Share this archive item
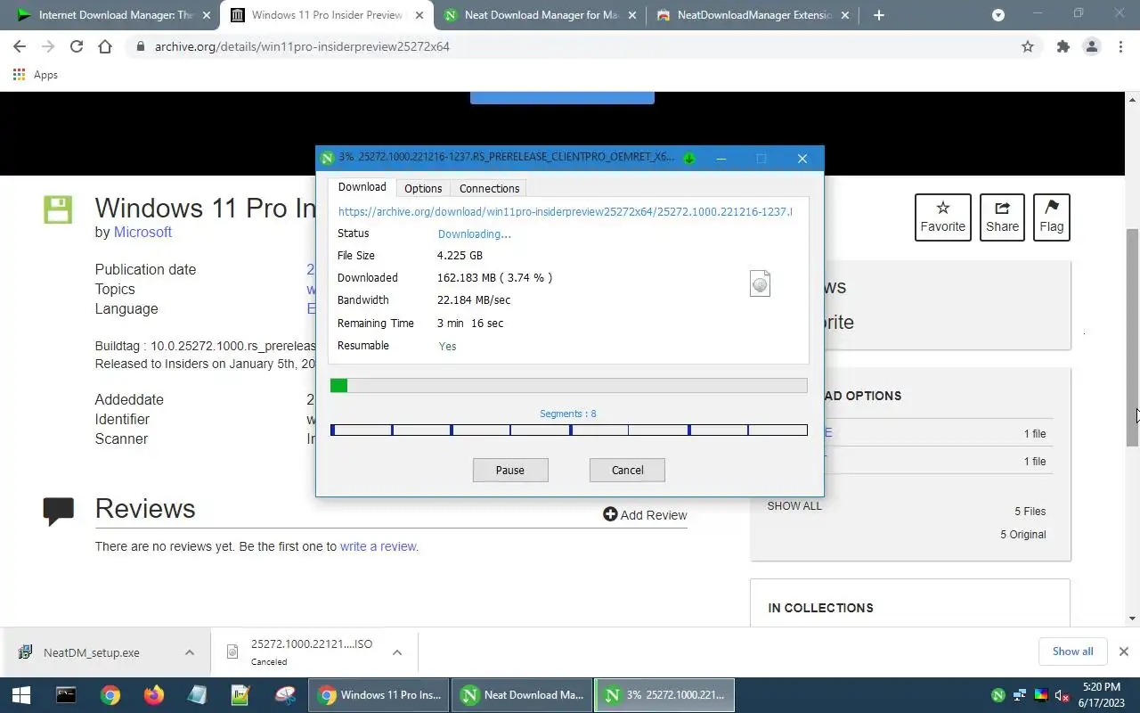 click(x=1002, y=217)
